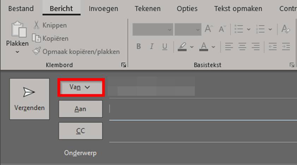Click the Verzenden send button
Image resolution: width=297 pixels, height=165 pixels.
29,99
